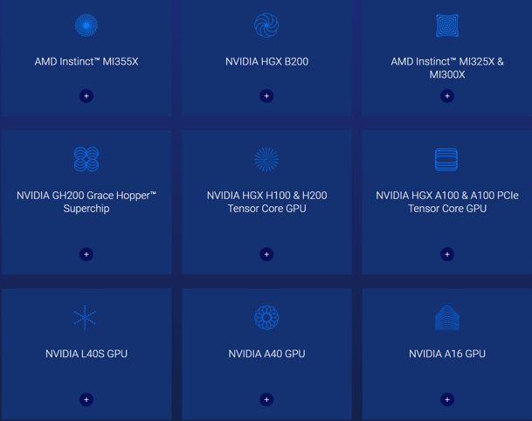
Task: Expand the NVIDIA A40 GPU plus button
Action: point(266,399)
